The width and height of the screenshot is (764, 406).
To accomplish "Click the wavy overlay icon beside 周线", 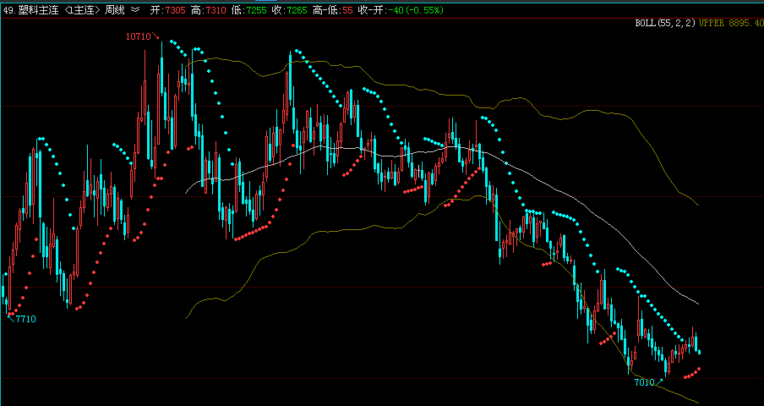I will tap(135, 10).
